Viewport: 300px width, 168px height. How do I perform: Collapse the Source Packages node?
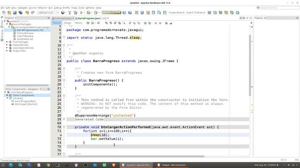tap(7, 24)
